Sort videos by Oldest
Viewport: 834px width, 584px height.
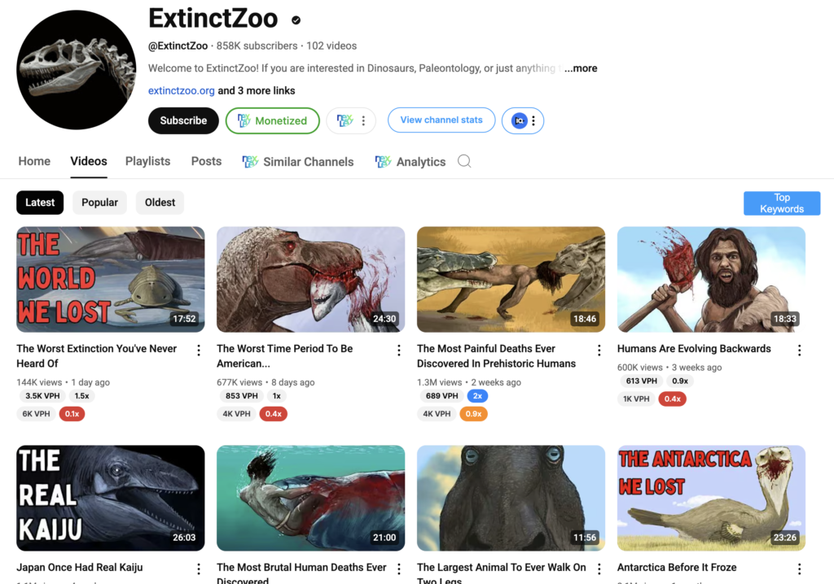[x=160, y=203]
